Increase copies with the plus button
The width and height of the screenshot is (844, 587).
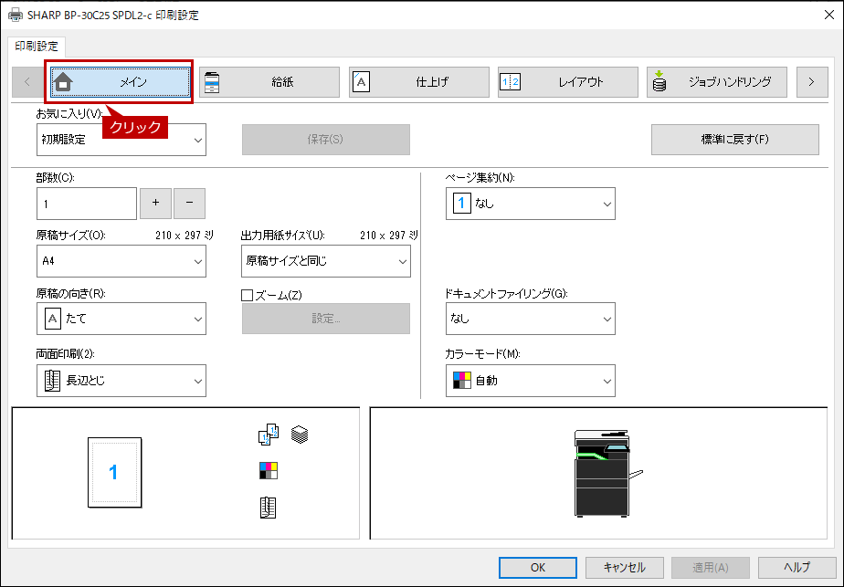(155, 203)
